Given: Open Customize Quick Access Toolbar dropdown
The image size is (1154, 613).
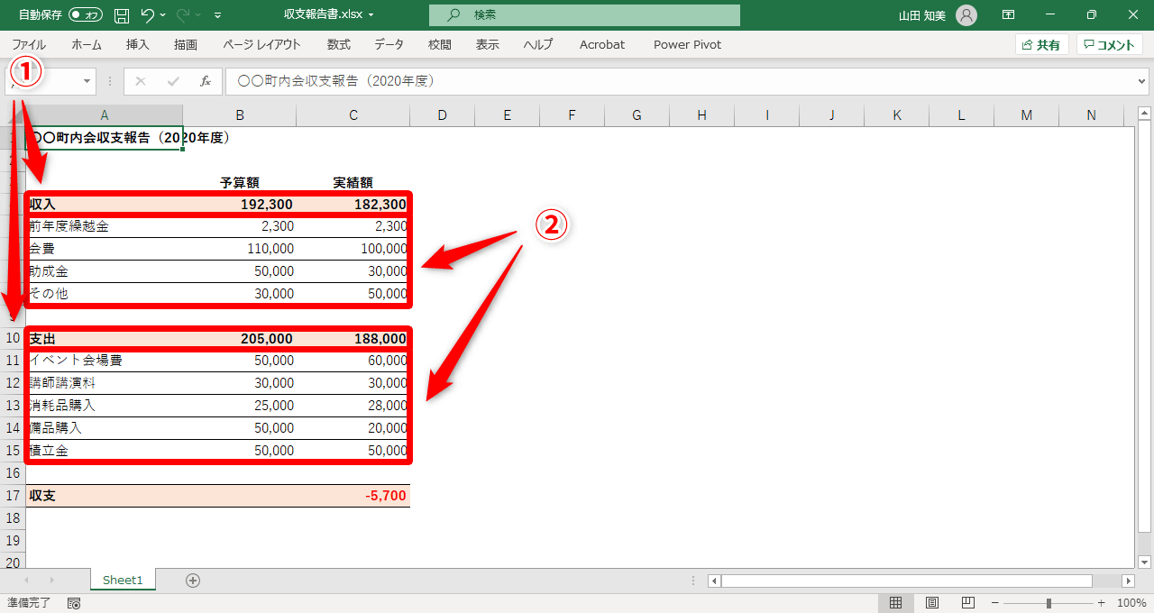Looking at the screenshot, I should [218, 15].
